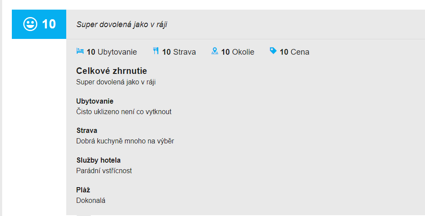
Task: Click the text "Čisto uklizeno není co vytknout"
Action: coord(124,111)
